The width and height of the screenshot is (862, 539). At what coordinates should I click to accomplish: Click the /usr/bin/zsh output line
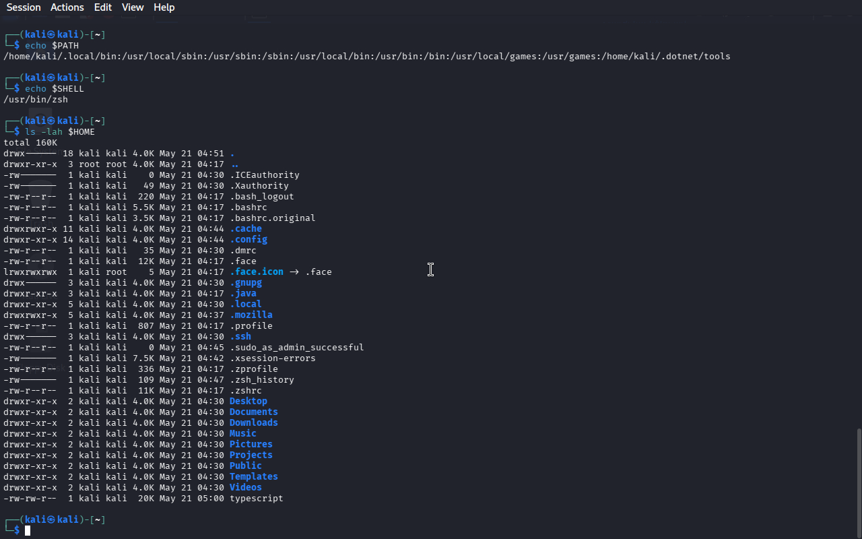coord(36,100)
